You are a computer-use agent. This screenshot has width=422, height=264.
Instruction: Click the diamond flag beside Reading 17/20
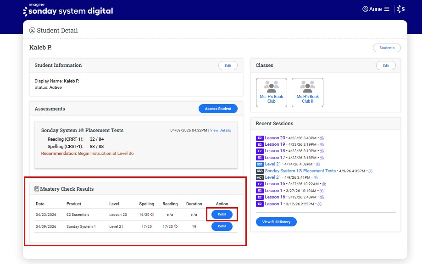point(176,226)
